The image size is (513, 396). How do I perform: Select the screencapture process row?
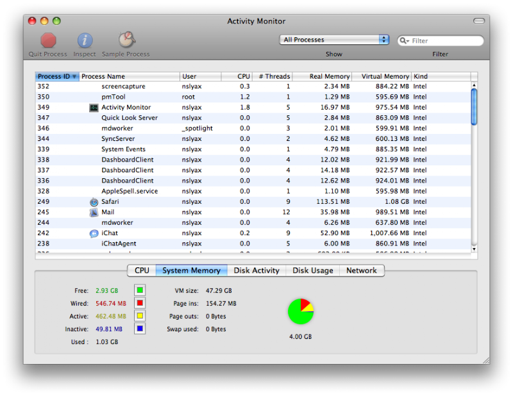tap(253, 87)
